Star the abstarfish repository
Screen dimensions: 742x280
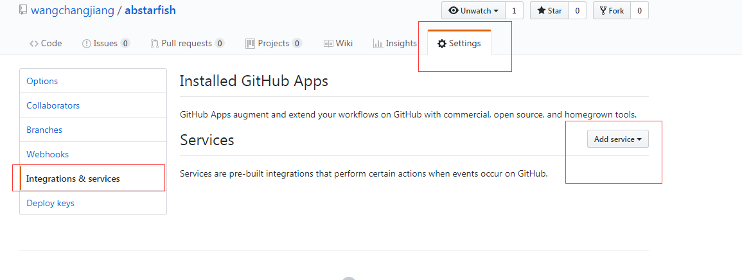click(549, 10)
